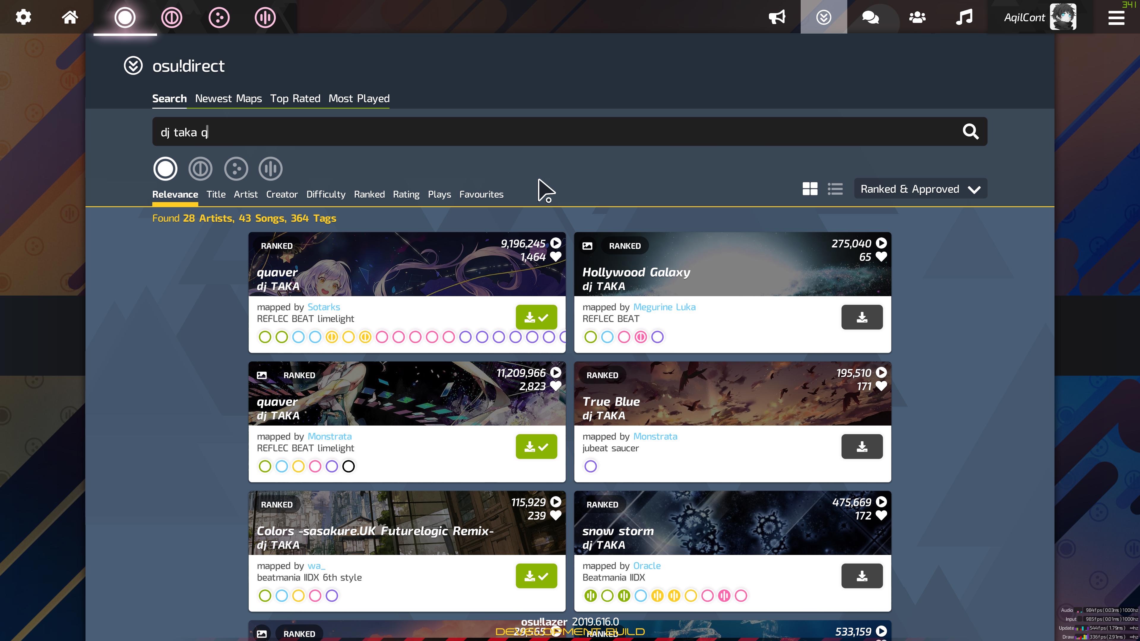Open the announcements megaphone icon

777,17
